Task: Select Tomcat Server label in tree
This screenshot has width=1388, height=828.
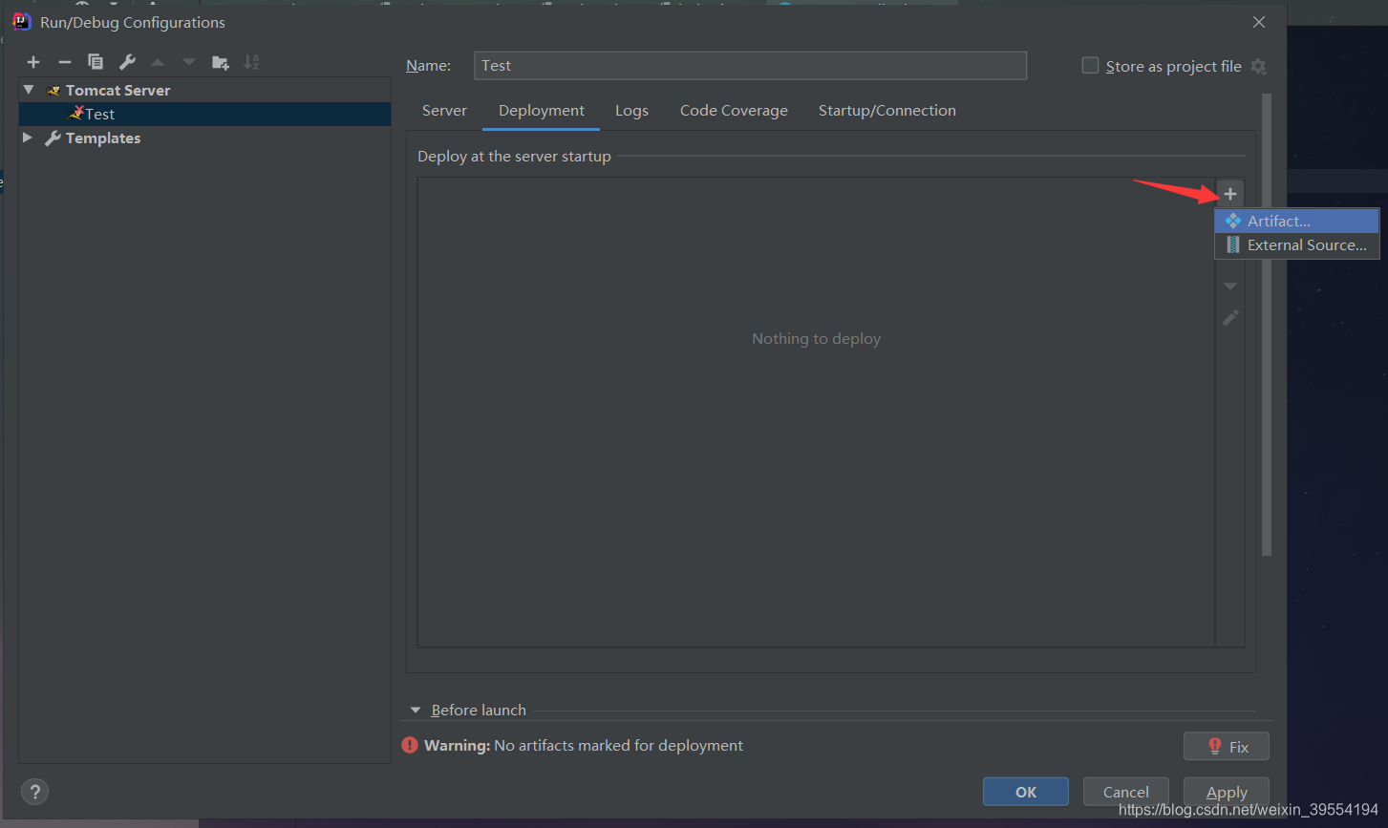Action: (117, 90)
